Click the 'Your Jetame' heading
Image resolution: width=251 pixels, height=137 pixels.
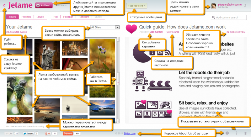coord(19,27)
